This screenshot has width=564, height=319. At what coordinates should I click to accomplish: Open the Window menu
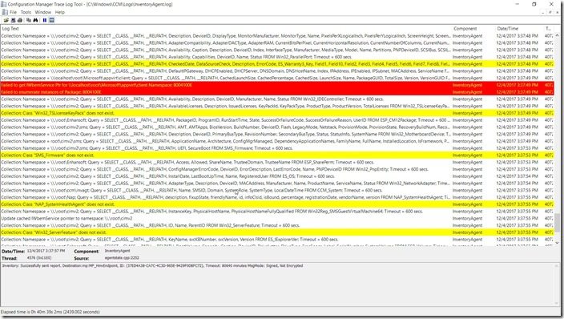point(43,12)
